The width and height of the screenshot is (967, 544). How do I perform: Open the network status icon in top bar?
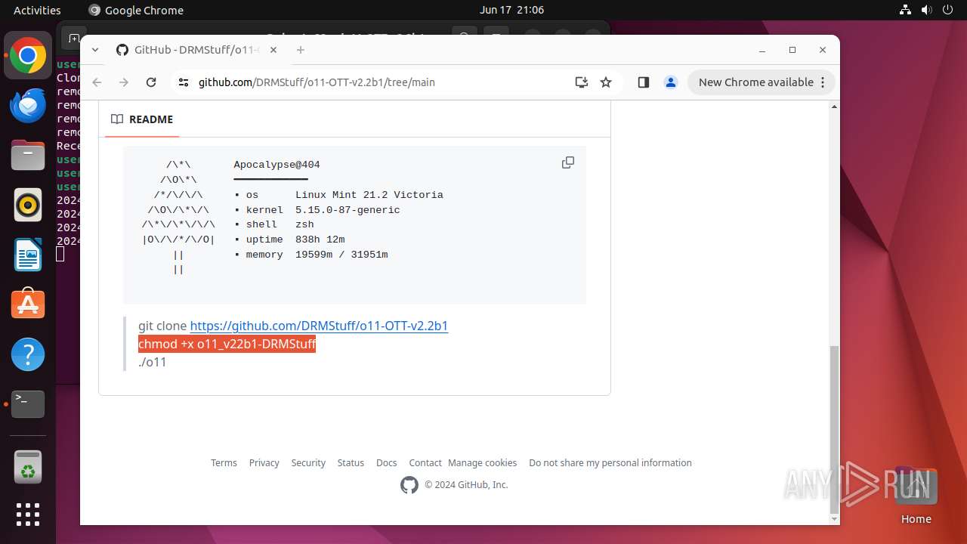pos(906,10)
